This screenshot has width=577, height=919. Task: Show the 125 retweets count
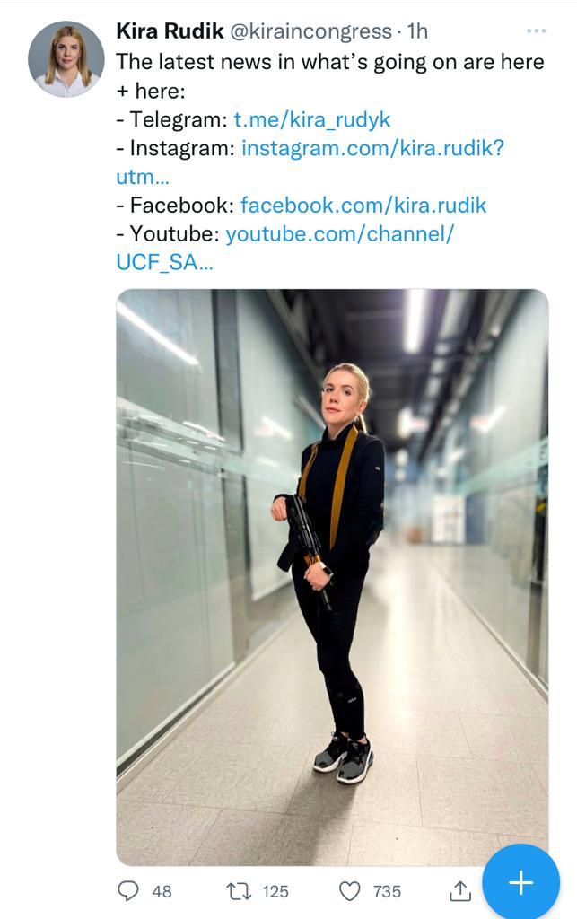[275, 891]
